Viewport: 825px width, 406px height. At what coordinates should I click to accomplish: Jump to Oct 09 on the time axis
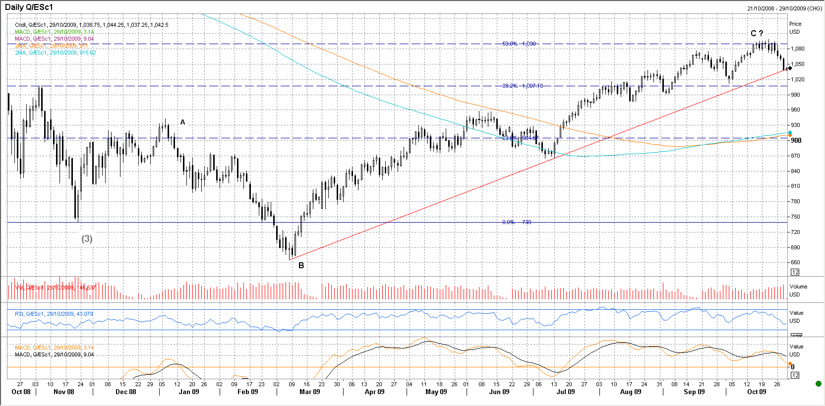[757, 392]
